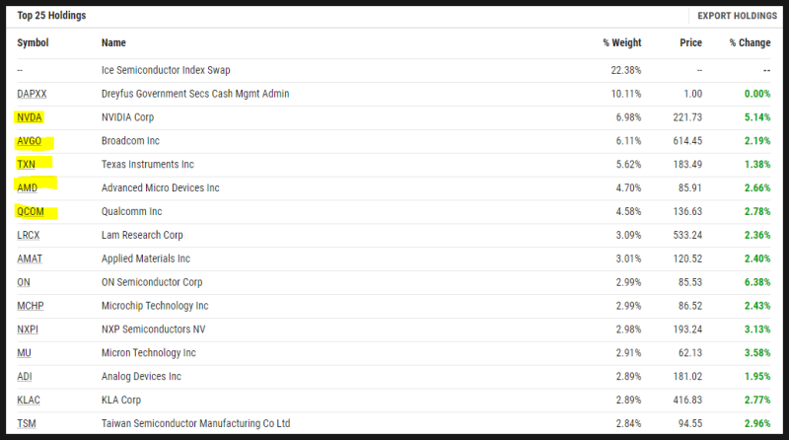Open the MU ticker link
The width and height of the screenshot is (789, 440).
[x=24, y=353]
